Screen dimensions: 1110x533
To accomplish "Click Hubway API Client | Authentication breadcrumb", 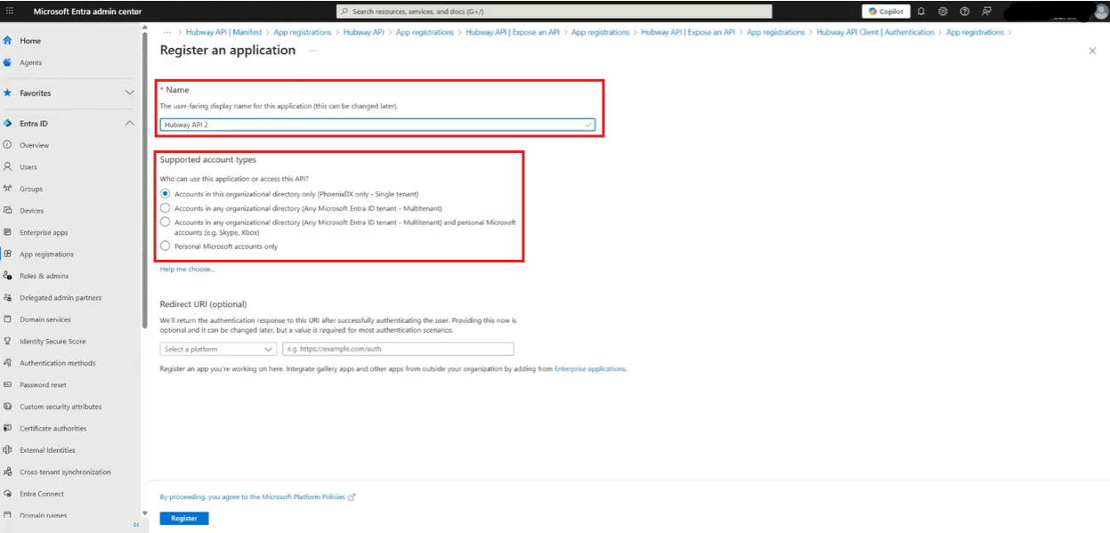I will (875, 32).
